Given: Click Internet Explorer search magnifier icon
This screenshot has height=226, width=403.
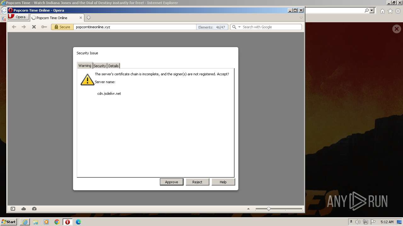Looking at the screenshot, I should (x=366, y=11).
